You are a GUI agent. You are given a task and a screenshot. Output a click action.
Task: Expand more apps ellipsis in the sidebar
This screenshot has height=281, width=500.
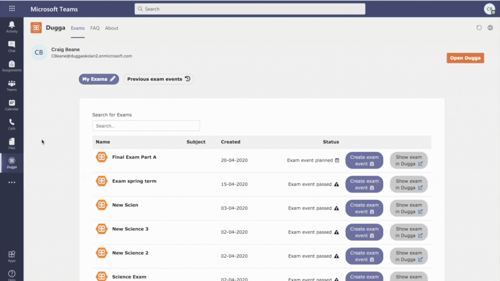[x=12, y=182]
